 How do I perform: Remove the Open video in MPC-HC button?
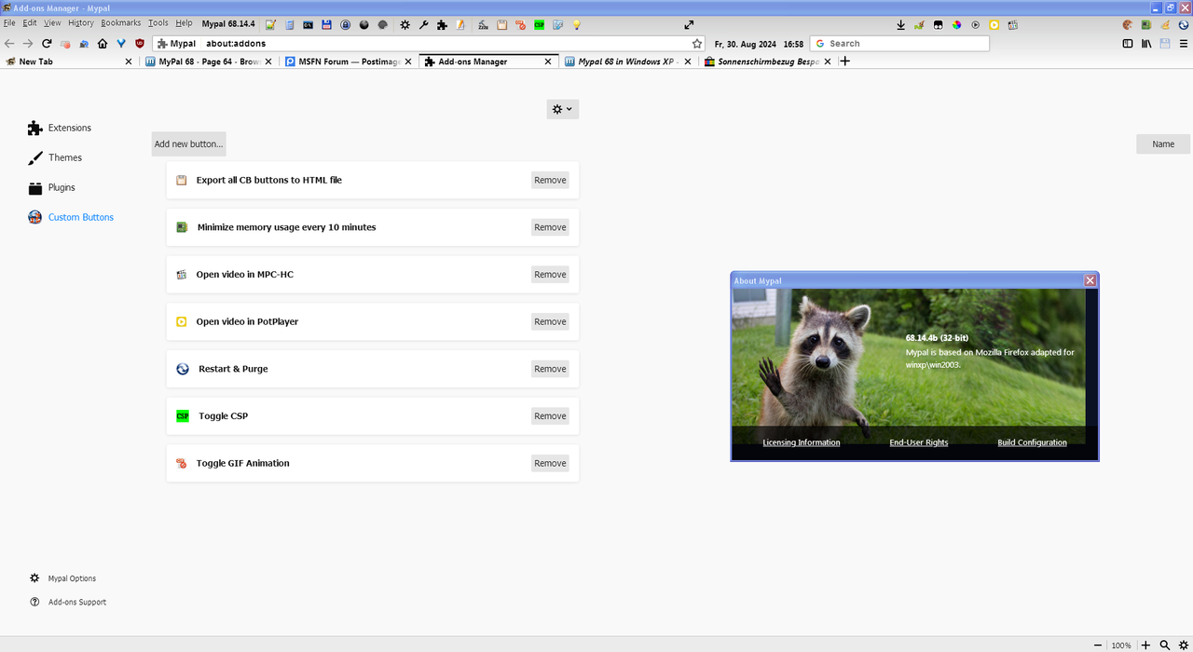550,275
